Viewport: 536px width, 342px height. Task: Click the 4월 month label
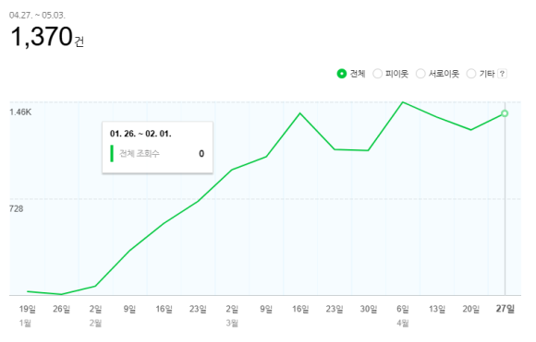point(403,323)
